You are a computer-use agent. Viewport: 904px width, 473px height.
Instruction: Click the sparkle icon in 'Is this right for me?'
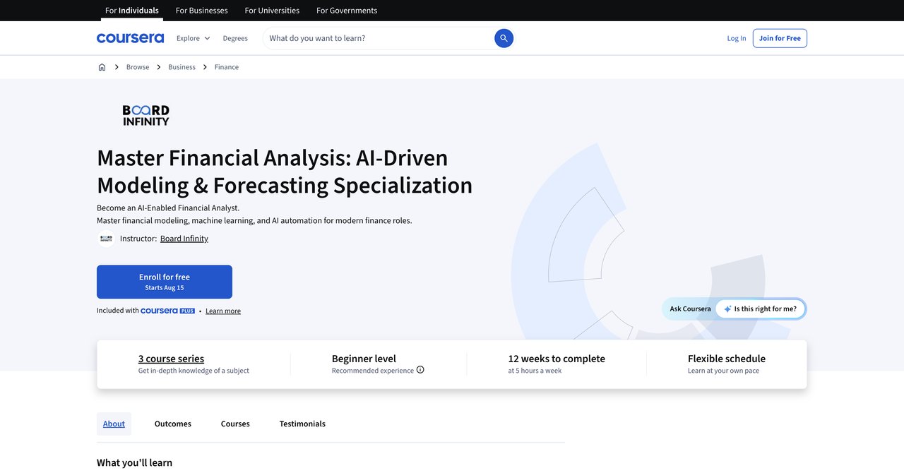727,309
